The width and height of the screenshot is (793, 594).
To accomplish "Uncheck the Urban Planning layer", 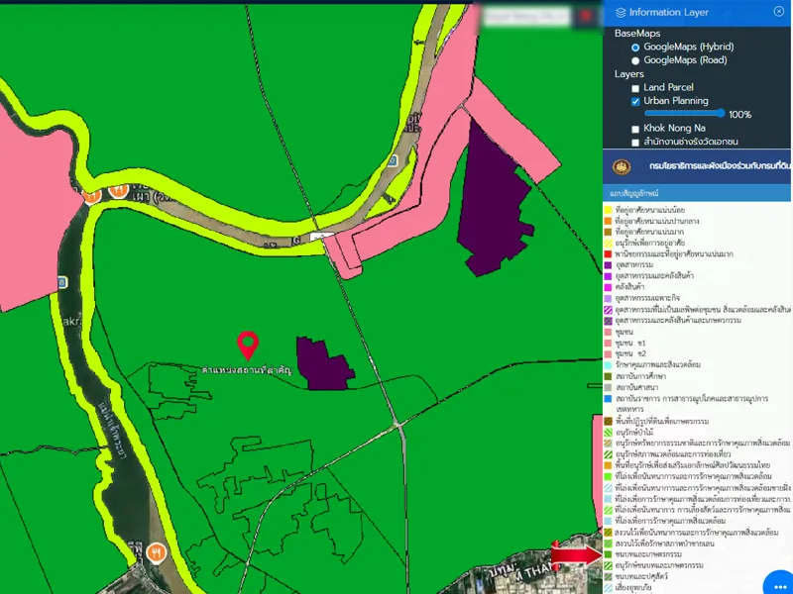I will coord(635,101).
